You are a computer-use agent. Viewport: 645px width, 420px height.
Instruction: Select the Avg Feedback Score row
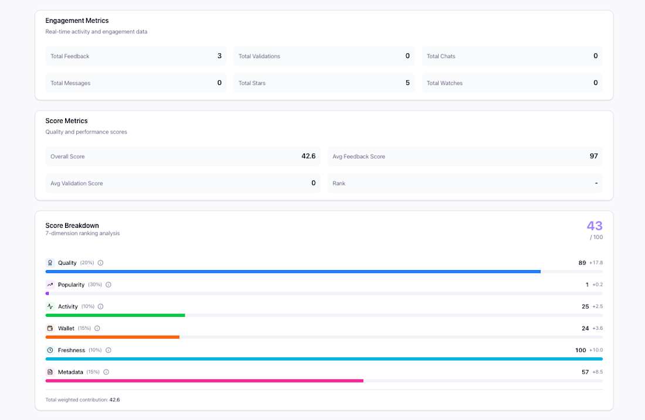(x=464, y=156)
